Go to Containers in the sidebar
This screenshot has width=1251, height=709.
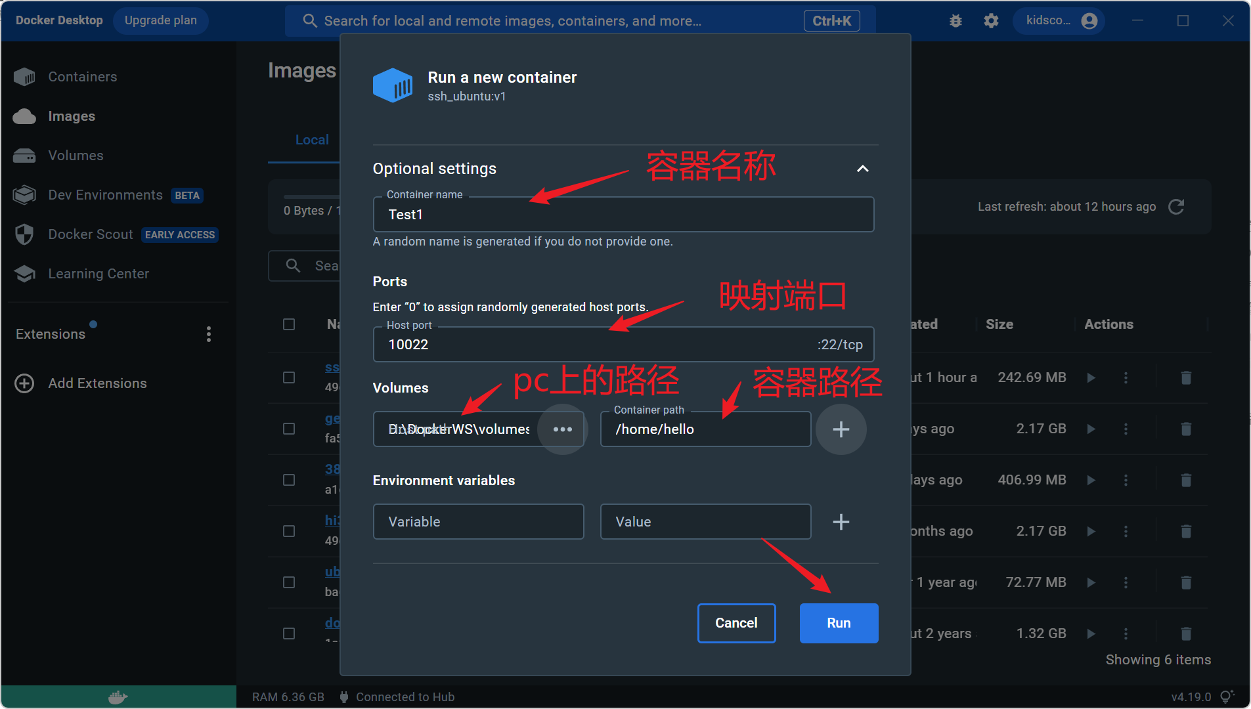(x=83, y=77)
